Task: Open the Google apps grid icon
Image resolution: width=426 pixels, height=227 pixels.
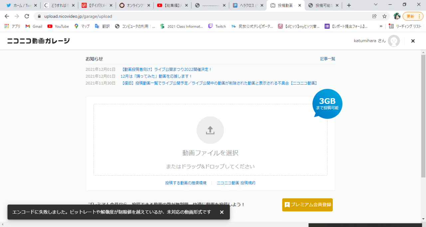Action: click(x=6, y=26)
